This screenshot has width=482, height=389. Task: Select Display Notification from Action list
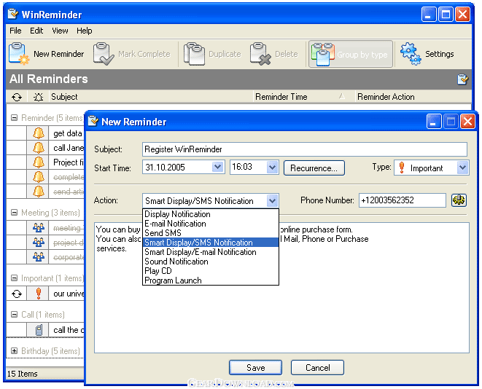click(211, 214)
